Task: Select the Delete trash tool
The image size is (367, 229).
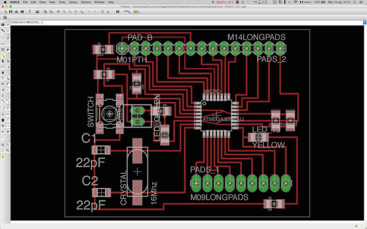Action: point(3,61)
